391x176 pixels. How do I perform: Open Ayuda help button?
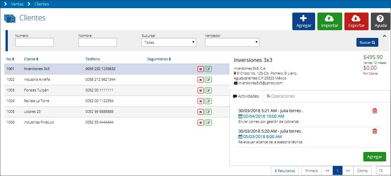coord(381,21)
